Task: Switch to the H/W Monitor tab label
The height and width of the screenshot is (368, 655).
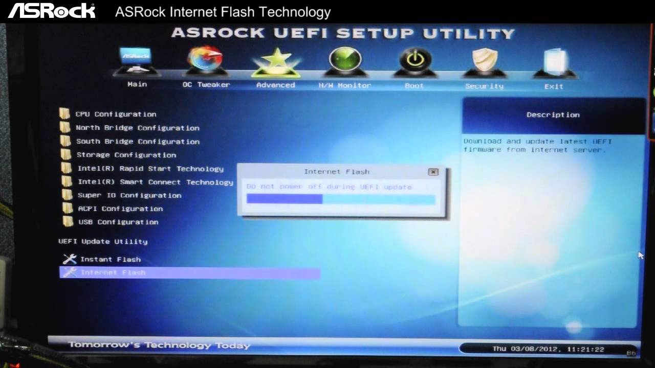Action: click(x=345, y=86)
